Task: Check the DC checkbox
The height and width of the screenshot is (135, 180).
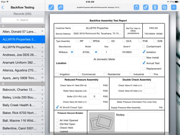Action: 109,41
